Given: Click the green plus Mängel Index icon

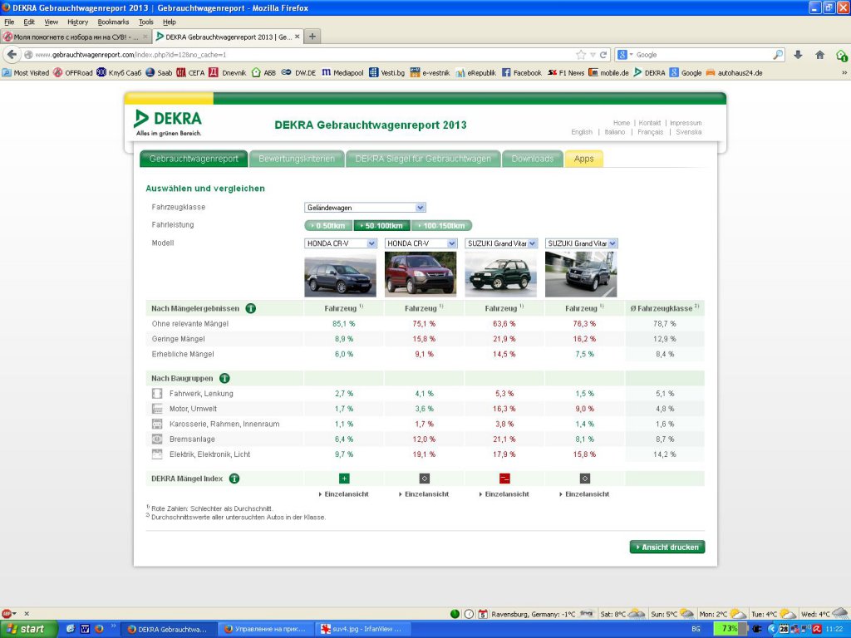Looking at the screenshot, I should (x=343, y=478).
